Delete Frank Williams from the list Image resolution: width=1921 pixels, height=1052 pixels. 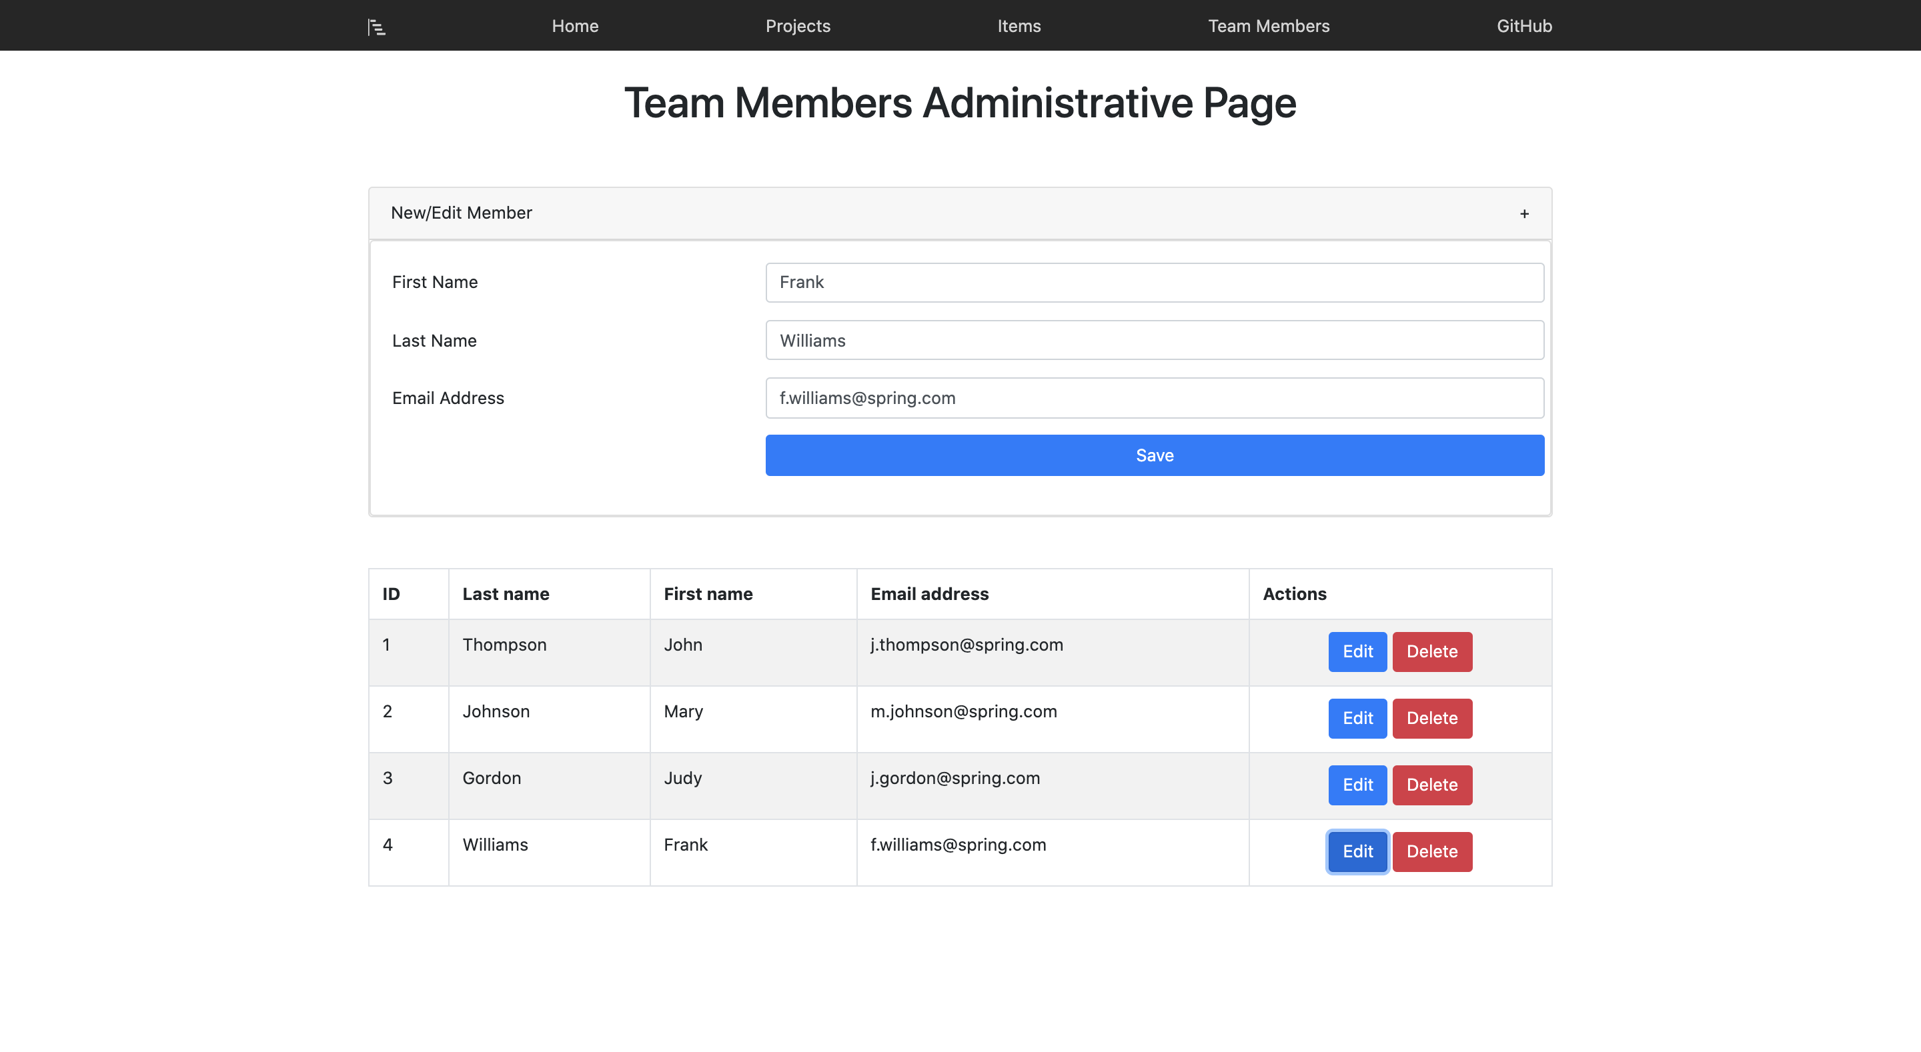point(1431,851)
